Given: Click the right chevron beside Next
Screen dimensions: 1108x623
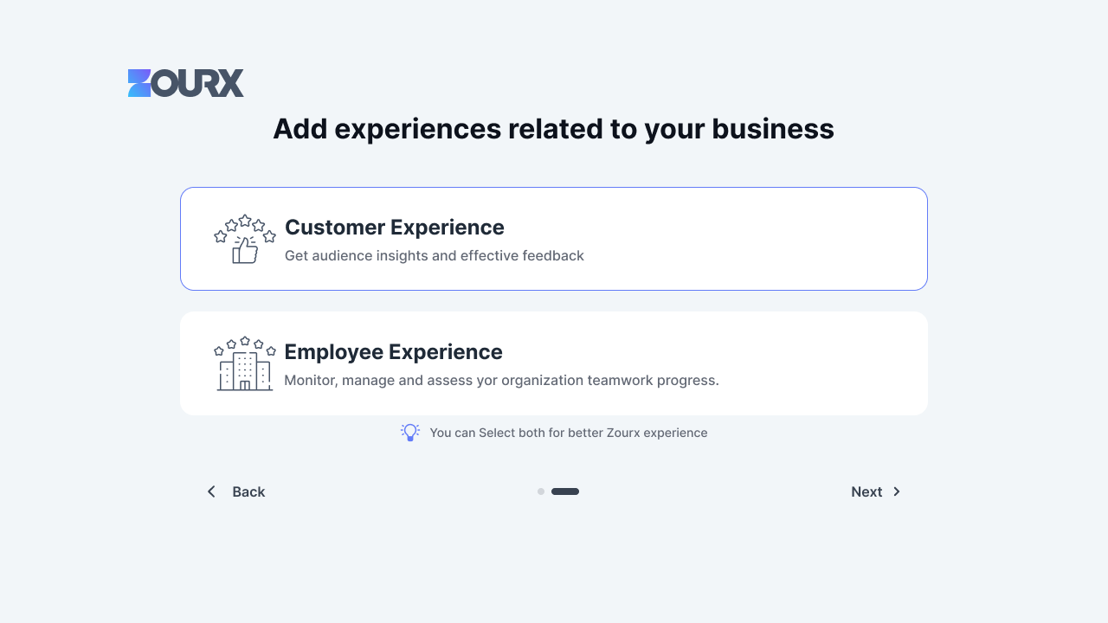Looking at the screenshot, I should click(x=897, y=491).
